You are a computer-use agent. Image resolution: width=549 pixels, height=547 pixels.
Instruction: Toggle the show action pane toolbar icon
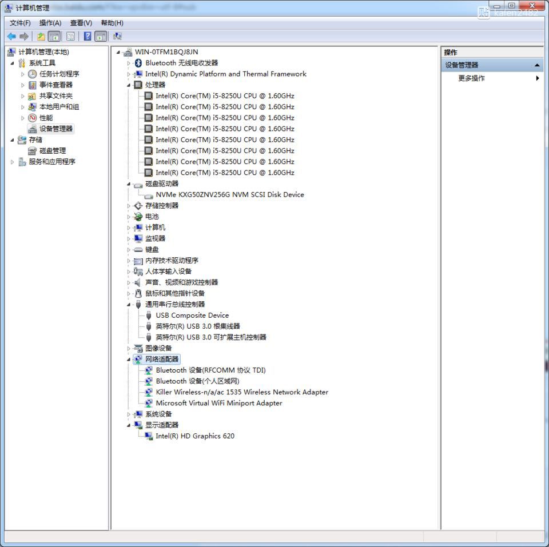[x=101, y=37]
